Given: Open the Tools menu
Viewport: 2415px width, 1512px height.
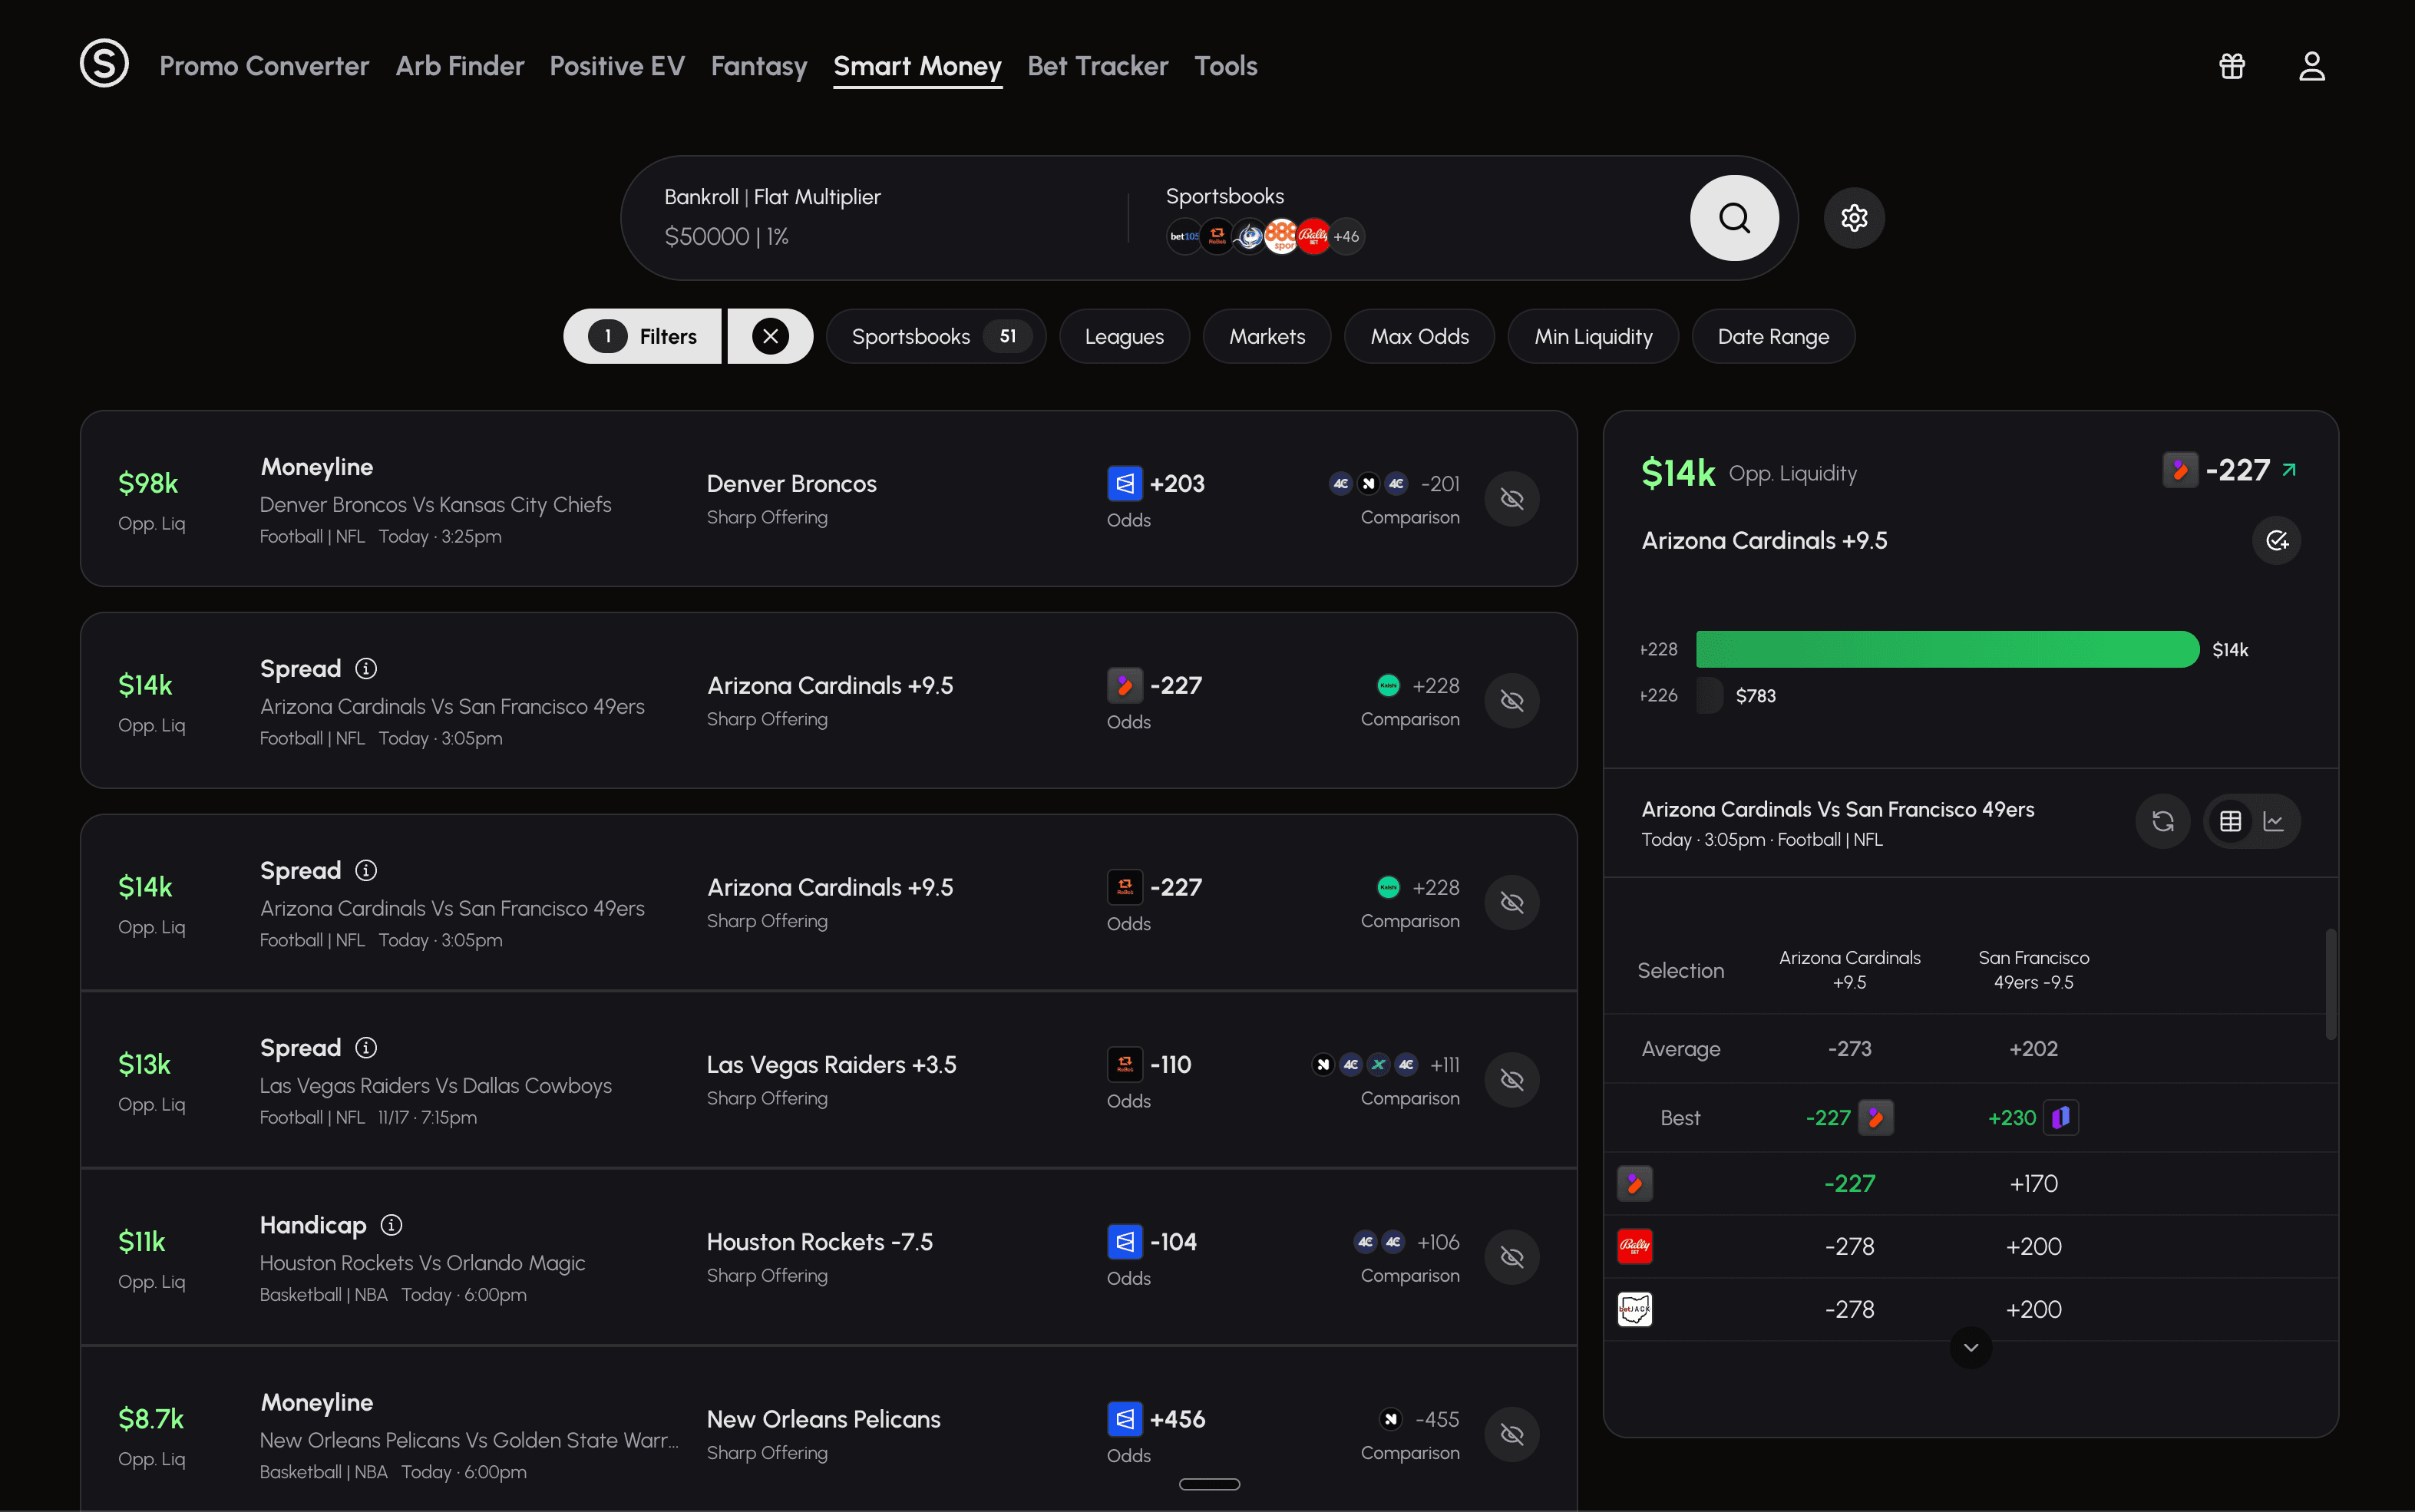Looking at the screenshot, I should [1225, 66].
